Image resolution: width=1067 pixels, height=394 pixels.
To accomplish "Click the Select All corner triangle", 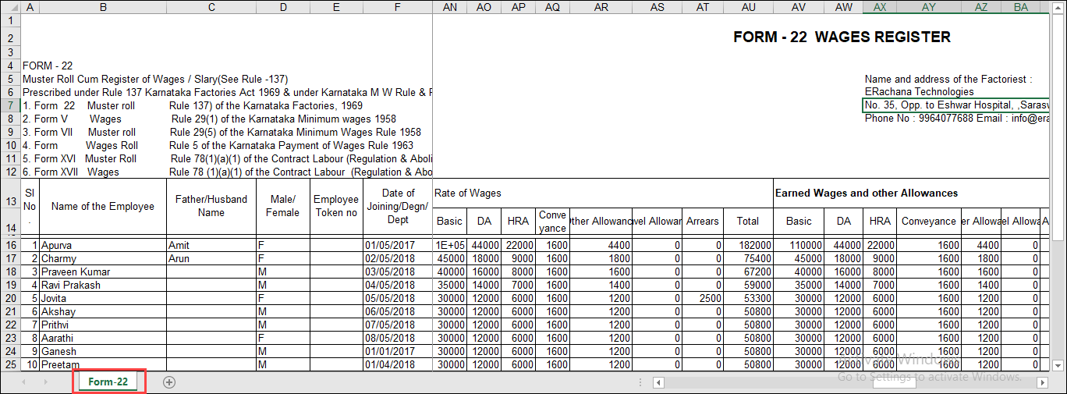I will coord(10,7).
